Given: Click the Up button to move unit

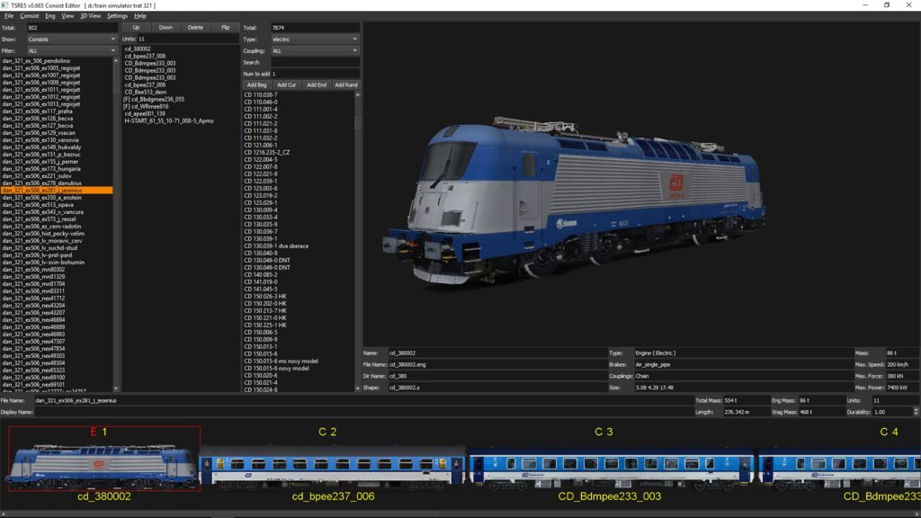Looking at the screenshot, I should 139,28.
